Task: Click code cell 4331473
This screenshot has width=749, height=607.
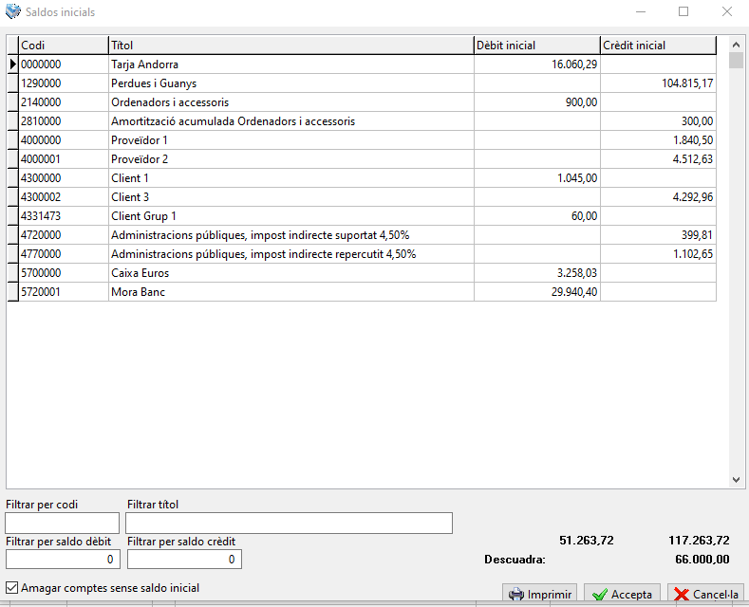Action: 64,216
